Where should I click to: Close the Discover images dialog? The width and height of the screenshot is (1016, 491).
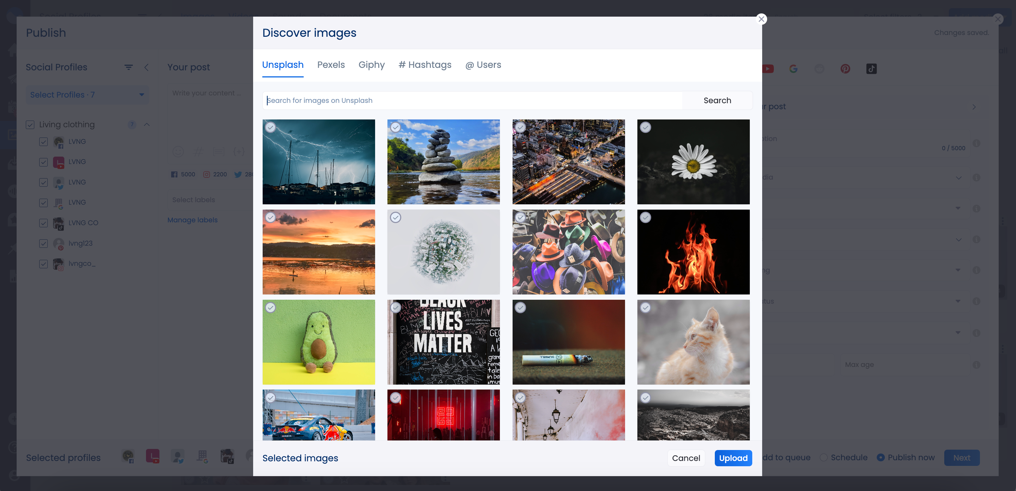click(x=761, y=19)
